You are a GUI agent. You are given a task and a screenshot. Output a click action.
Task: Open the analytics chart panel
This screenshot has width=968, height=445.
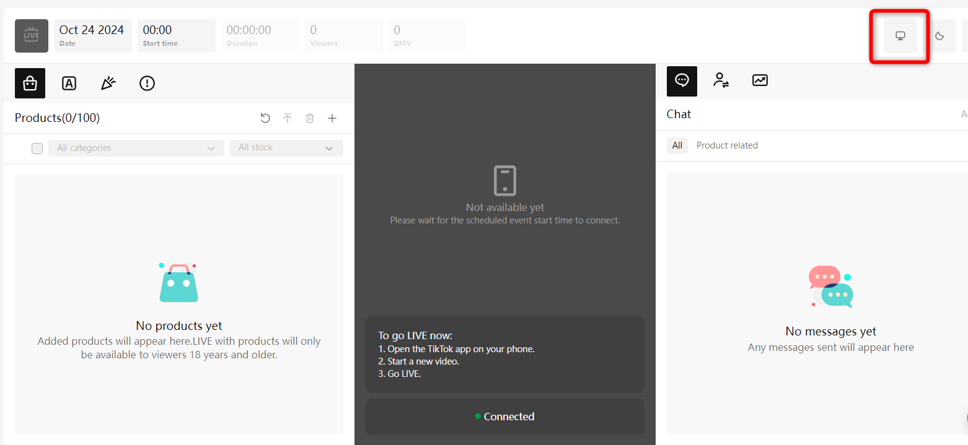pos(760,80)
